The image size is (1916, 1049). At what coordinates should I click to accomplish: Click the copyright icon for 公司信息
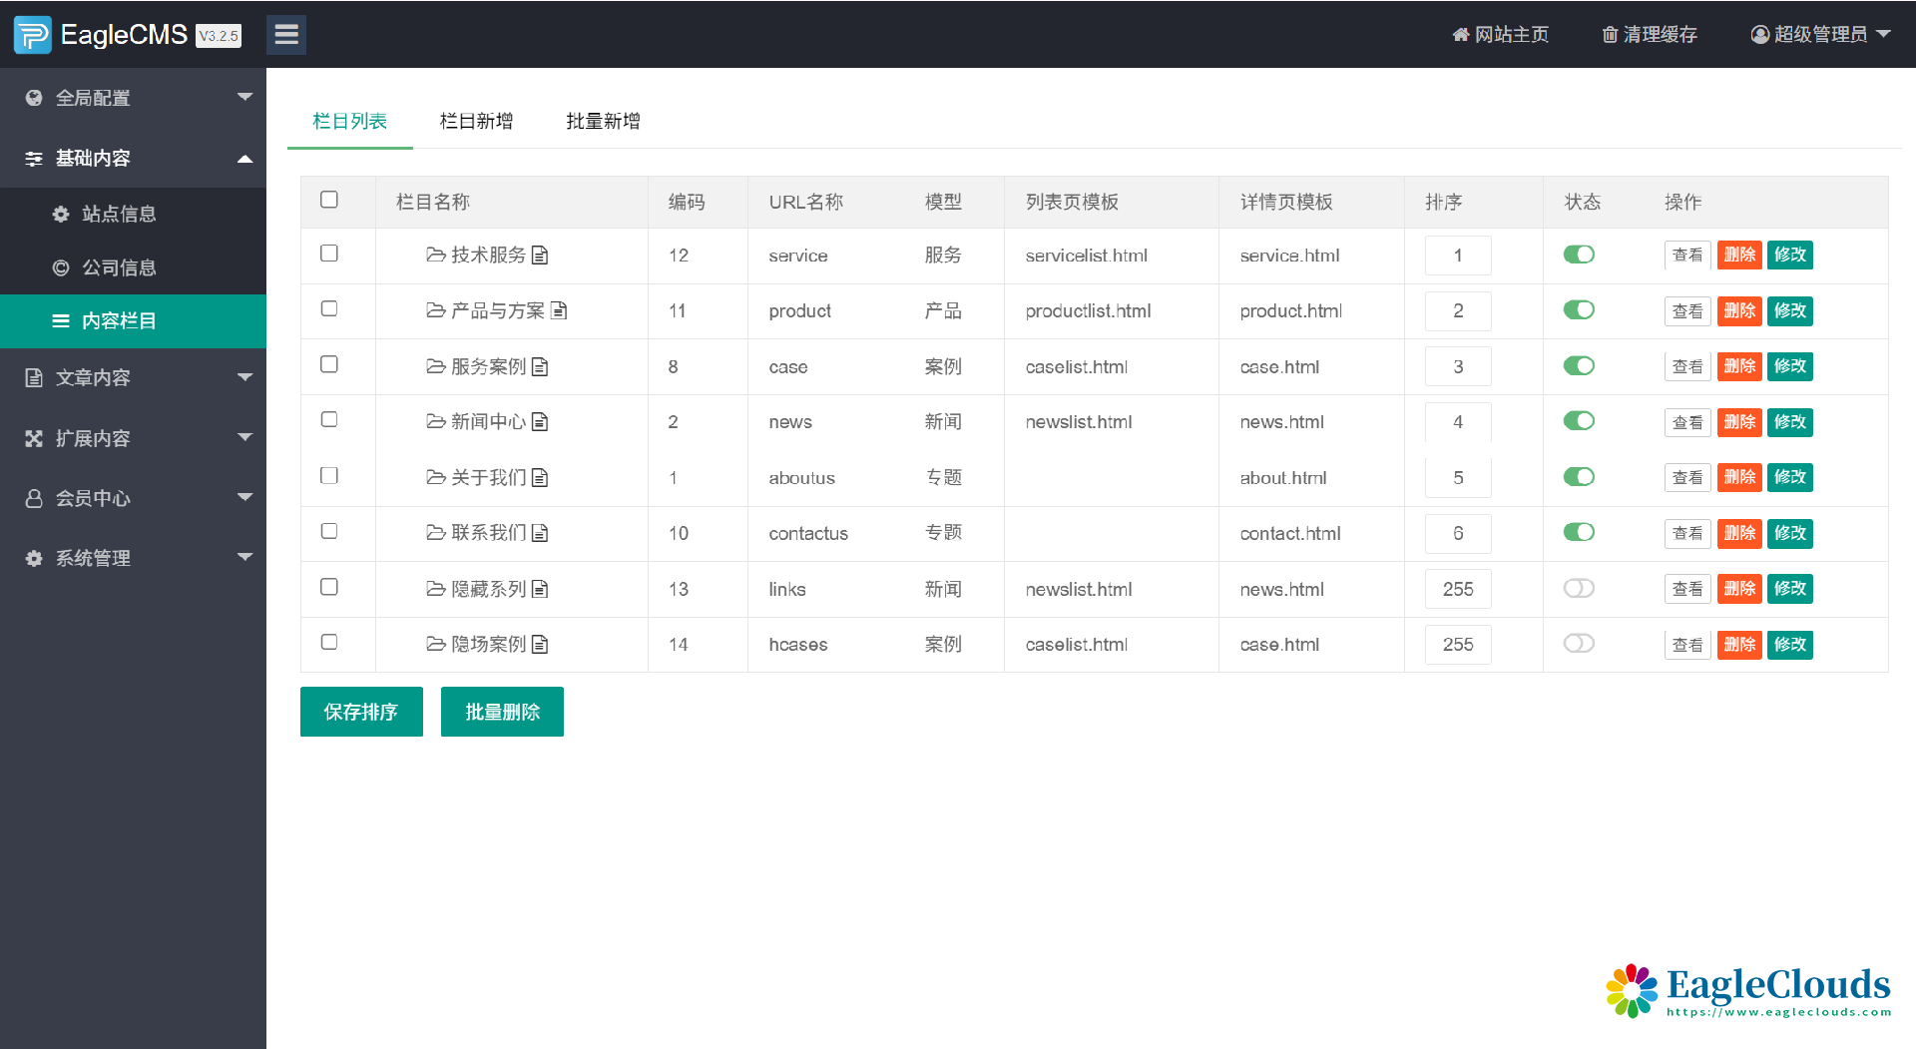point(61,267)
